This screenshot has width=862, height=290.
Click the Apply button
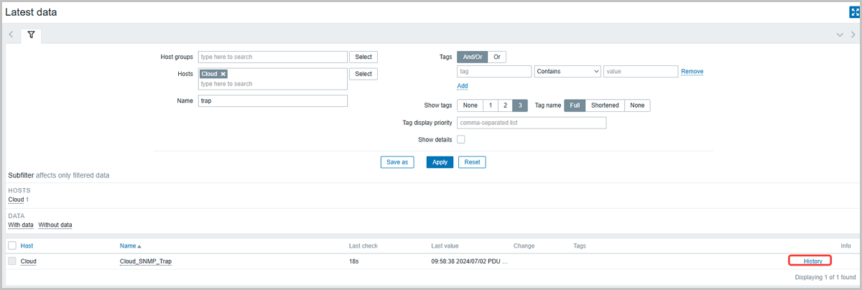[440, 162]
